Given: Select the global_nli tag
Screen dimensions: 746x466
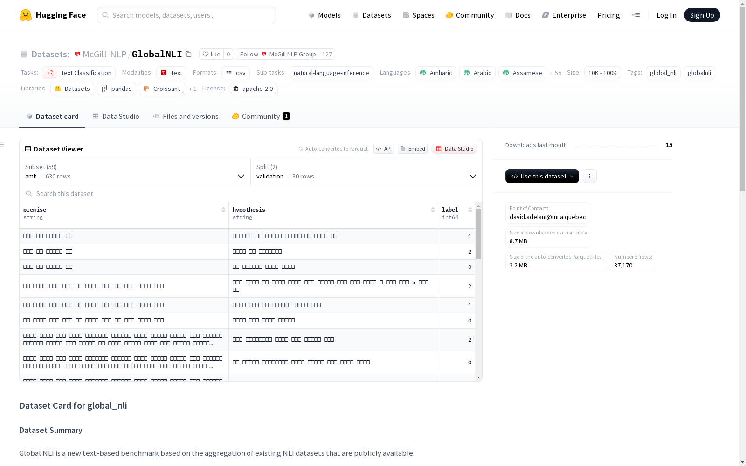Looking at the screenshot, I should tap(663, 73).
